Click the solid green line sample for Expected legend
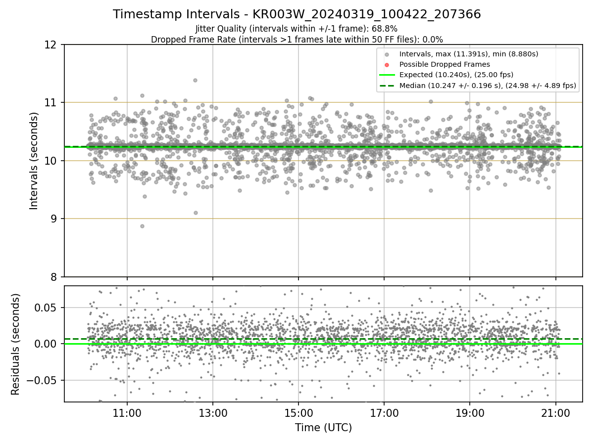The width and height of the screenshot is (594, 445). point(387,75)
